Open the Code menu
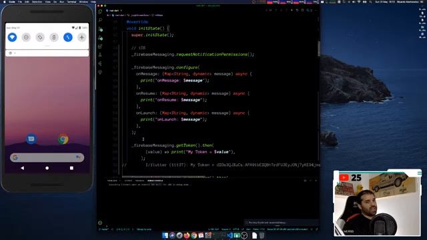This screenshot has height=240, width=427. tap(12, 1)
